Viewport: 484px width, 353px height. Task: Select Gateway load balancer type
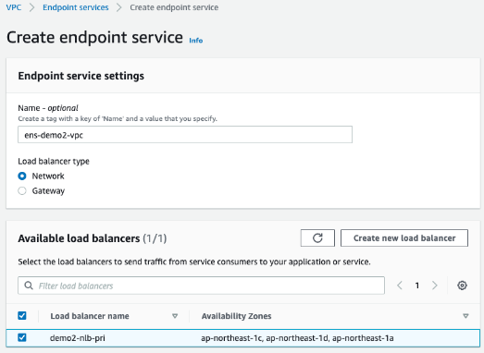(22, 191)
